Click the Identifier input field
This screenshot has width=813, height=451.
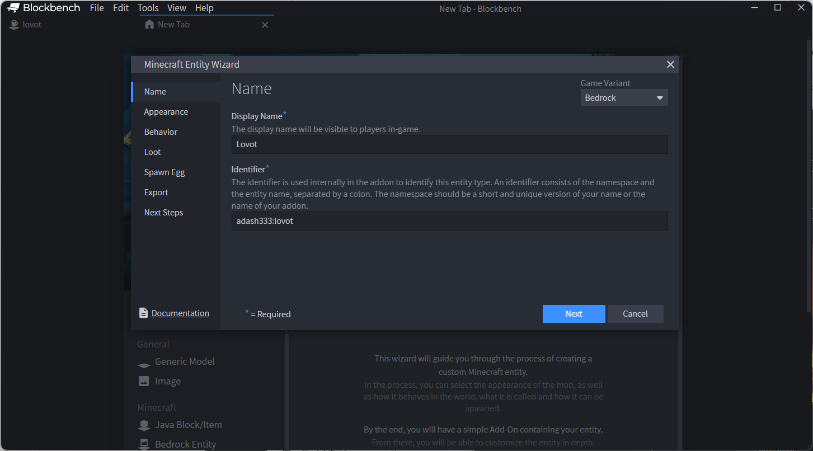pyautogui.click(x=450, y=221)
